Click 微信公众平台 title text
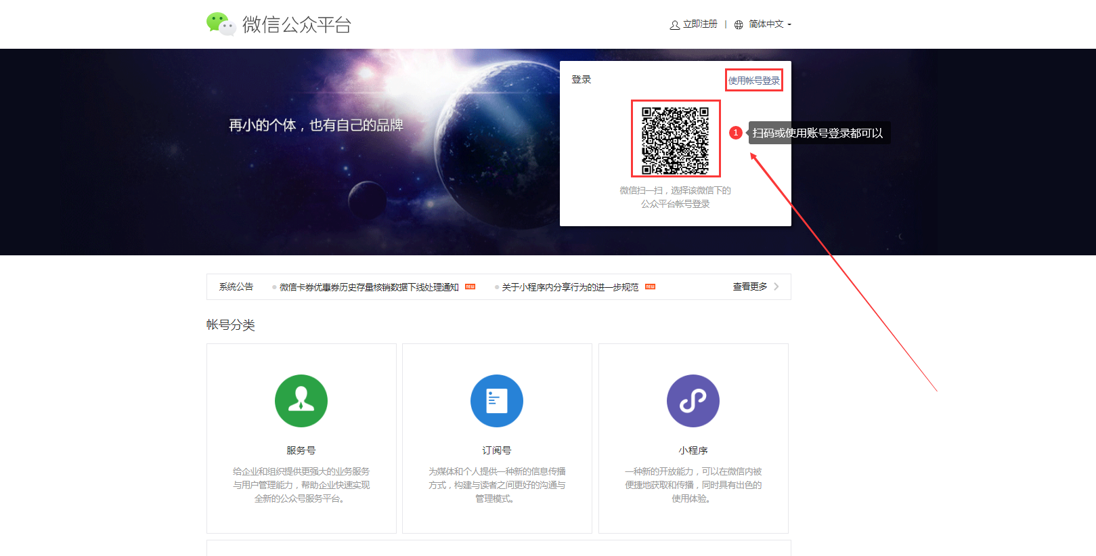Image resolution: width=1096 pixels, height=556 pixels. click(x=297, y=25)
